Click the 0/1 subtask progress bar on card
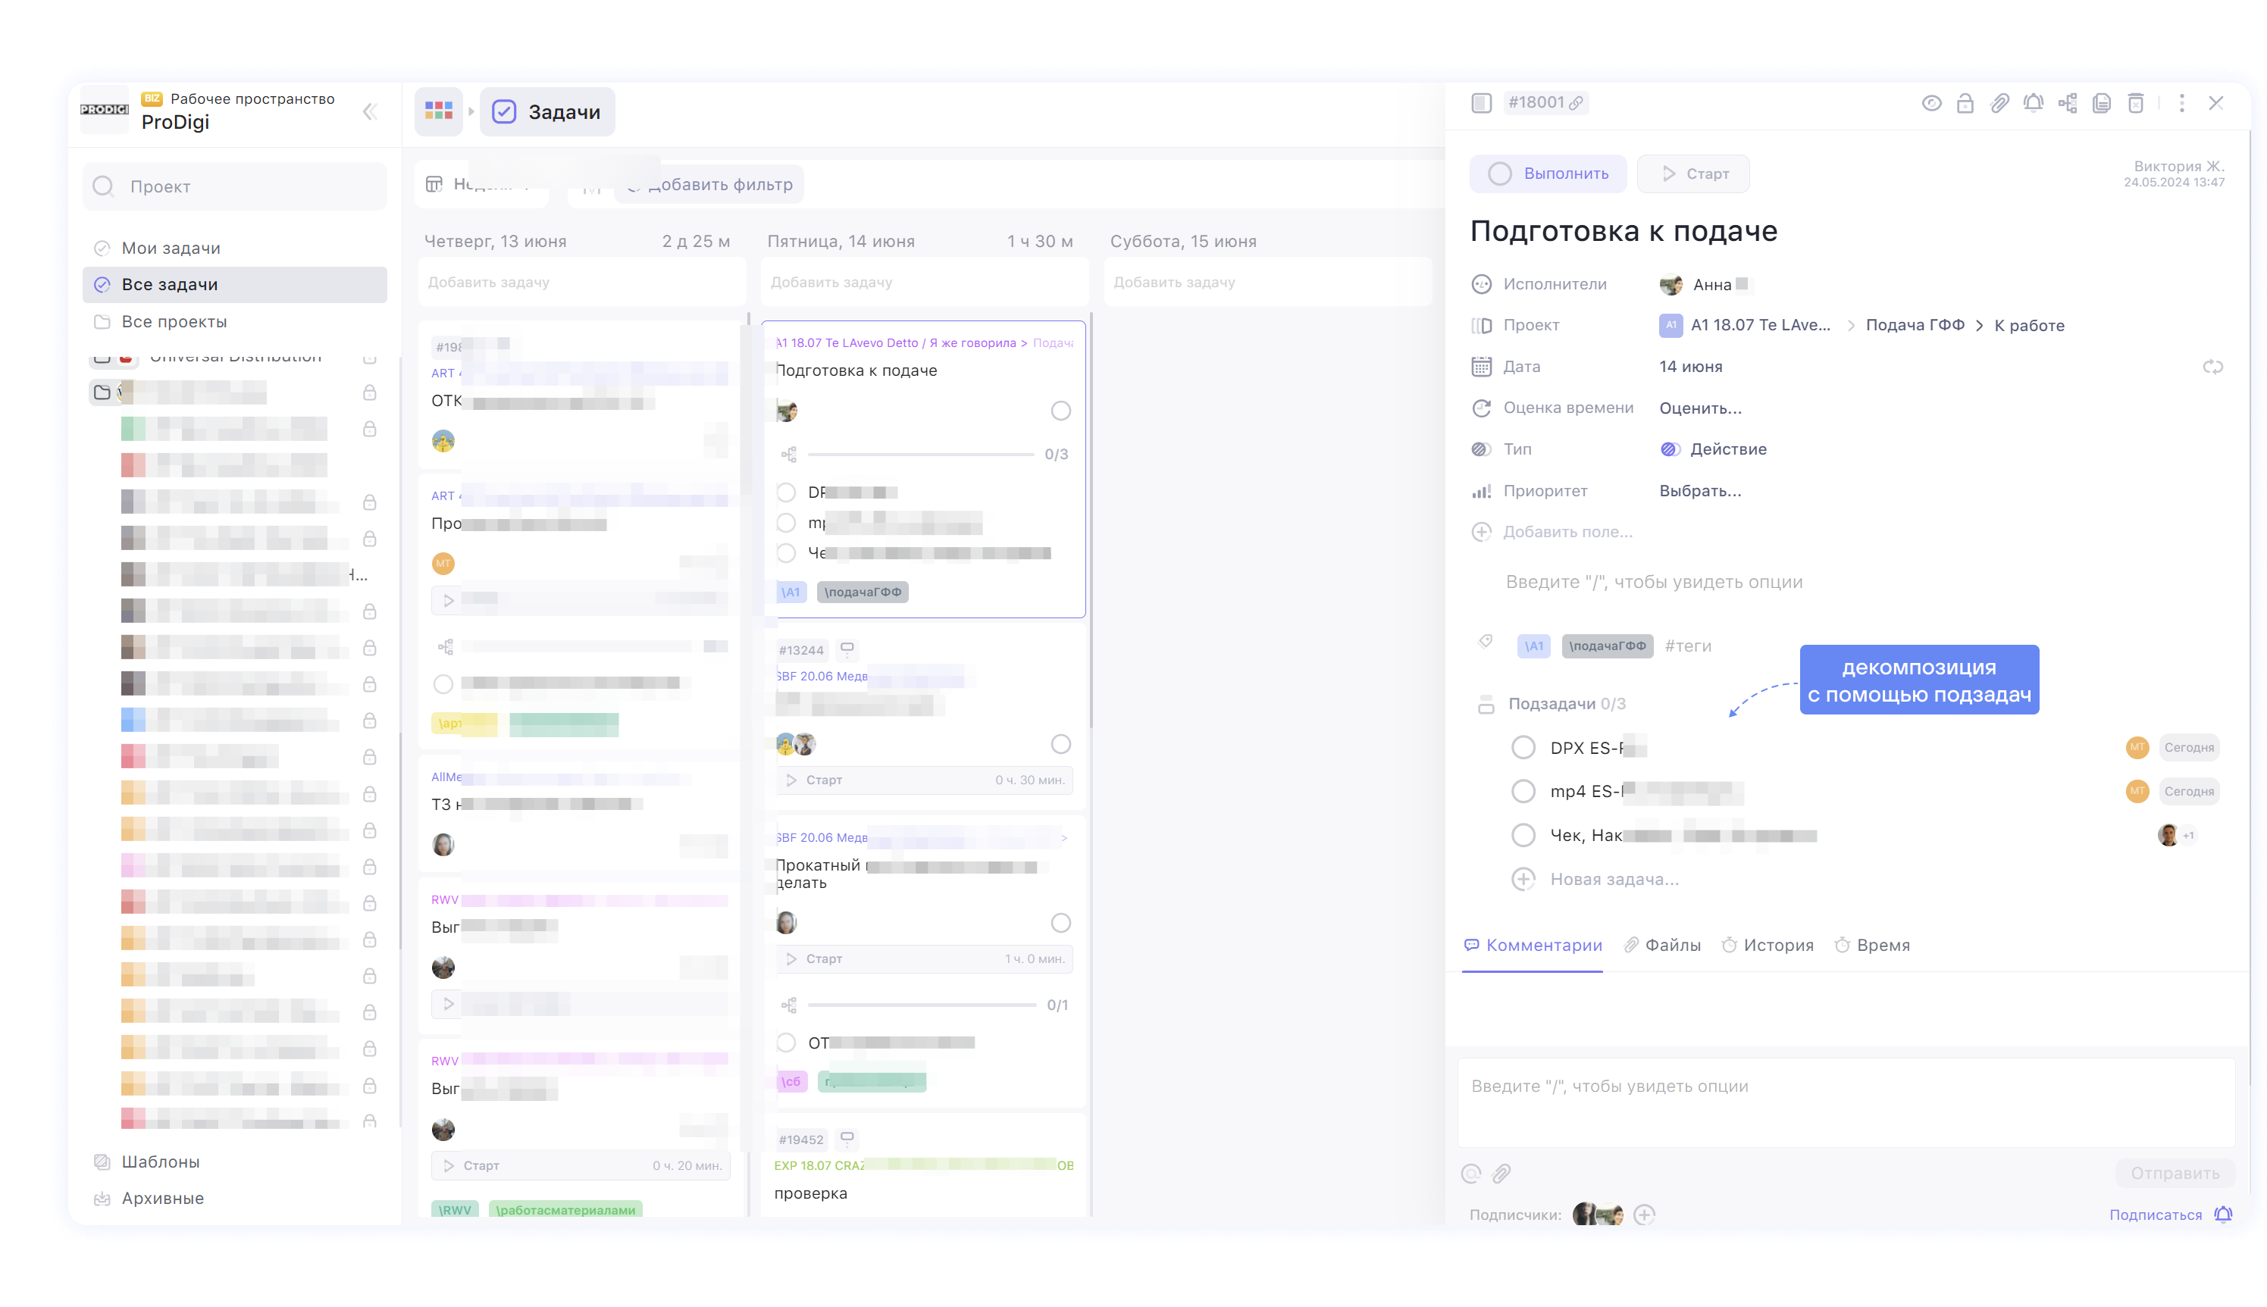The height and width of the screenshot is (1307, 2267). coord(922,1005)
